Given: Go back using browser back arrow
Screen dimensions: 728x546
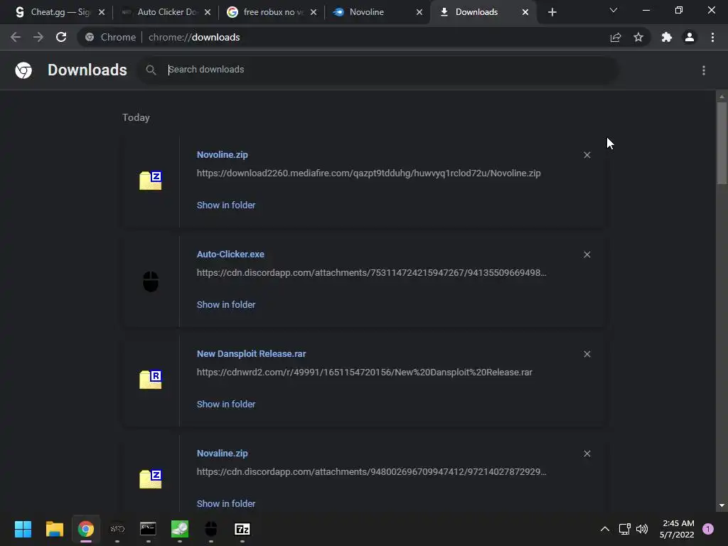Looking at the screenshot, I should click(x=16, y=37).
